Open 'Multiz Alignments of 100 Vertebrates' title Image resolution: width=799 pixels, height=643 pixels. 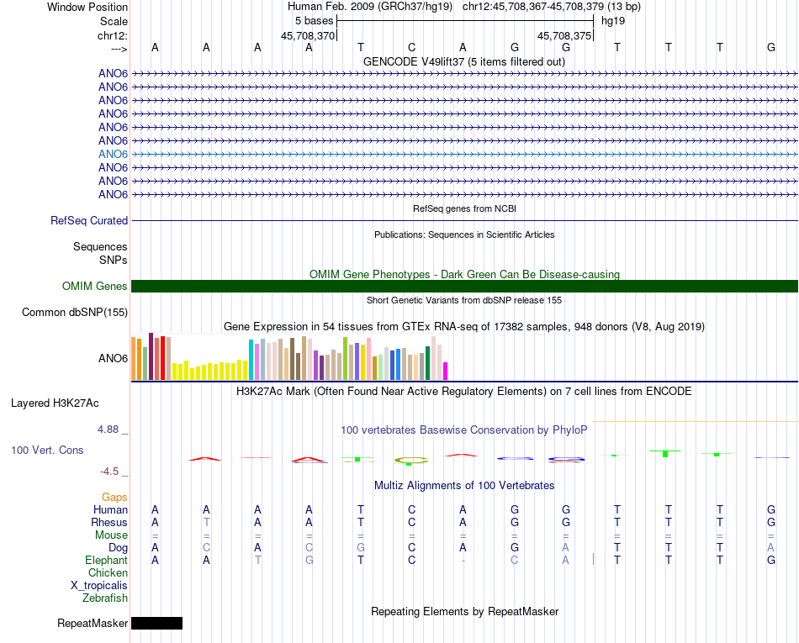click(x=464, y=486)
